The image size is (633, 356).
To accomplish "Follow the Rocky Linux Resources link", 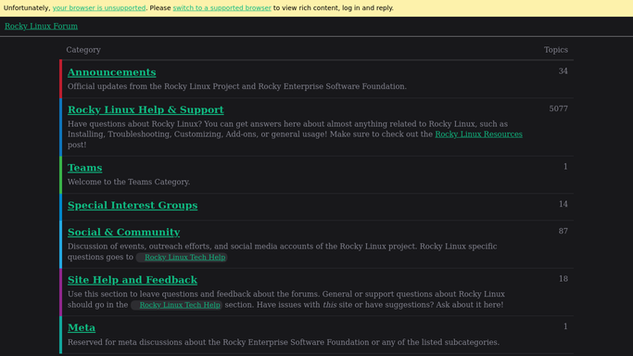I will 479,134.
